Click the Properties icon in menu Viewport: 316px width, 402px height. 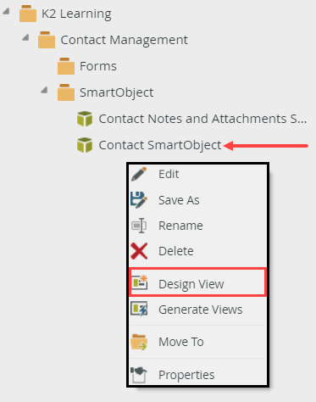[139, 375]
